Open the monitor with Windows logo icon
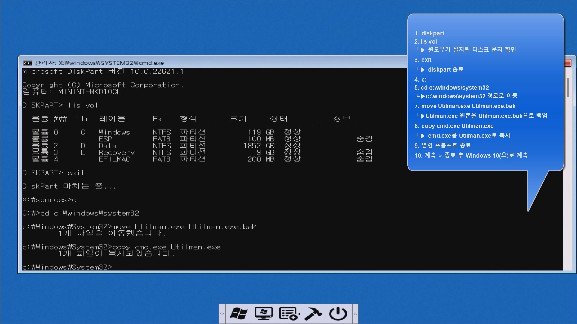This screenshot has width=577, height=324. tap(264, 314)
